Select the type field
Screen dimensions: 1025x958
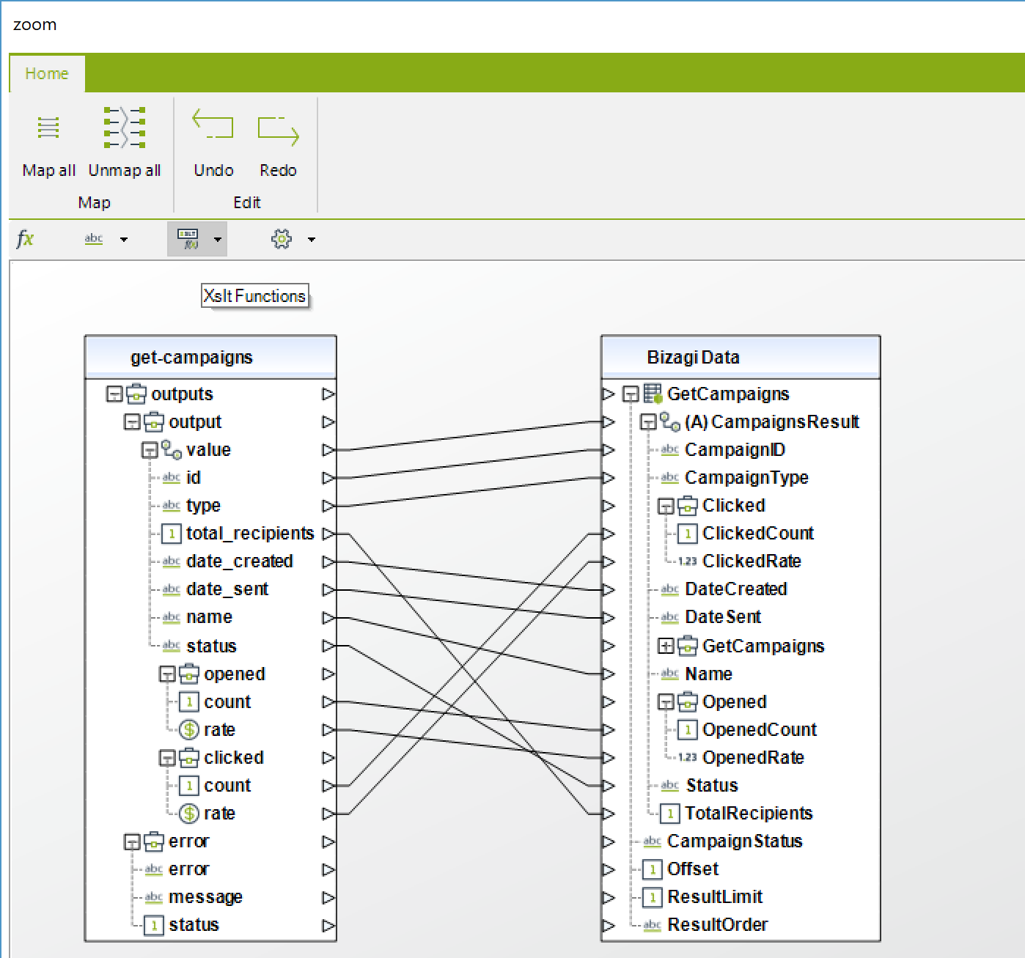tap(203, 506)
